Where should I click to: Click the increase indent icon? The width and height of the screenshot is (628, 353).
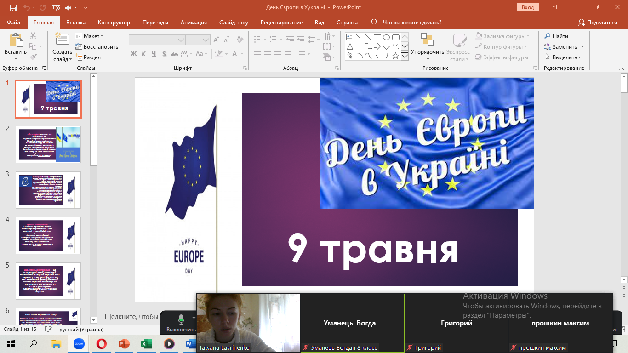[299, 40]
